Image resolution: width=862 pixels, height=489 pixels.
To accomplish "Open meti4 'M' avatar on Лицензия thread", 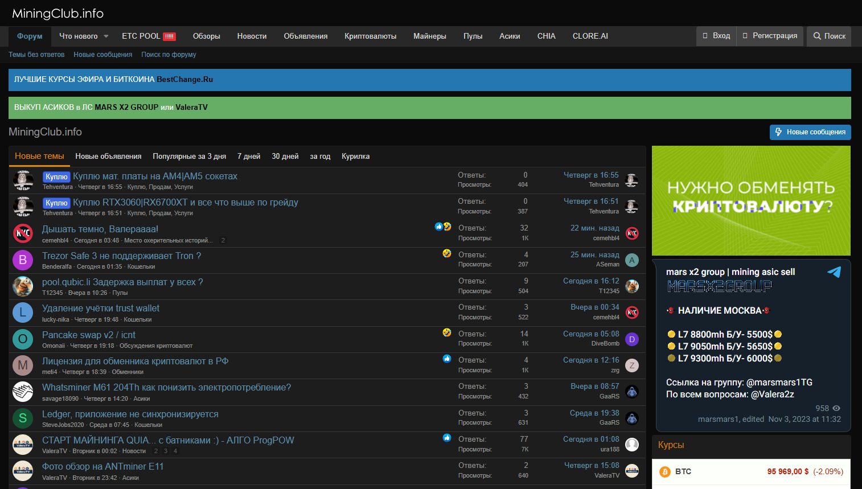I will [23, 365].
